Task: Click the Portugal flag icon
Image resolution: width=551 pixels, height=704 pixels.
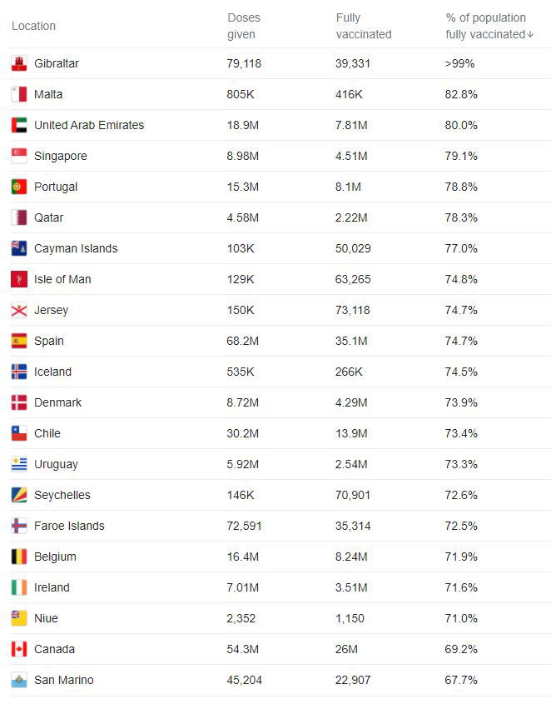Action: click(19, 187)
